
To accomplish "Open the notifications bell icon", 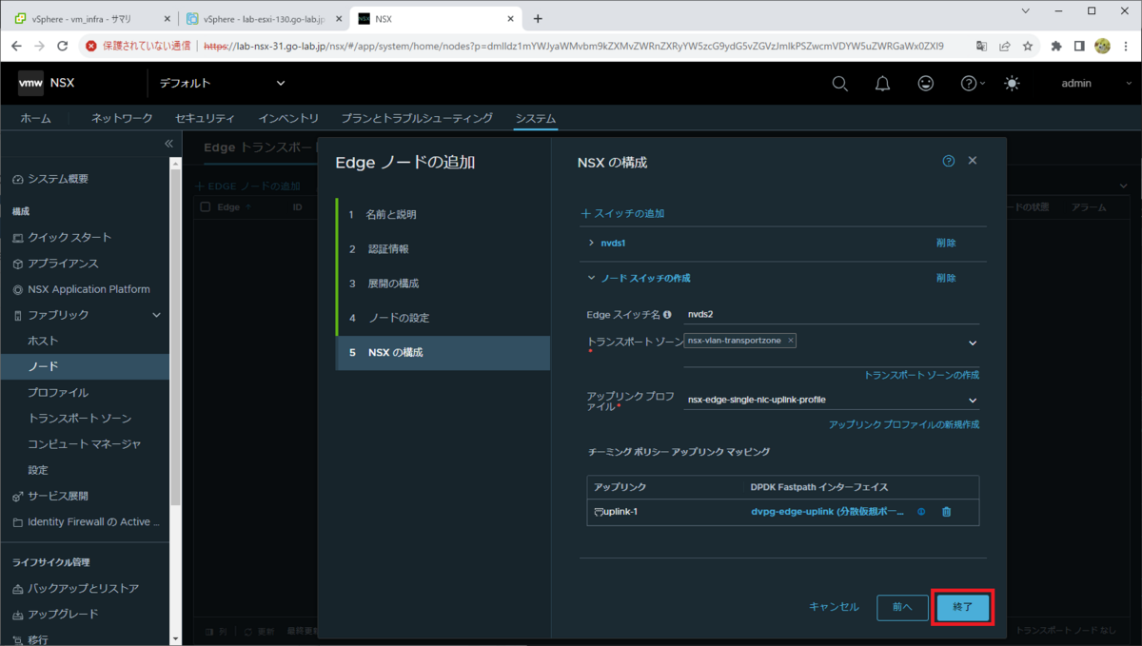I will click(x=882, y=84).
